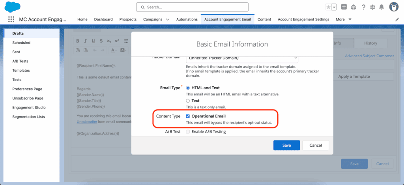This screenshot has height=185, width=404.
Task: Toggle underline in the editor toolbar
Action: click(93, 41)
